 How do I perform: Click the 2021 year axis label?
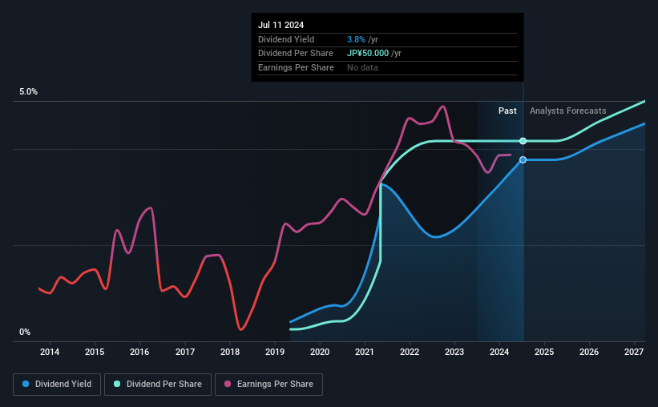tap(365, 352)
